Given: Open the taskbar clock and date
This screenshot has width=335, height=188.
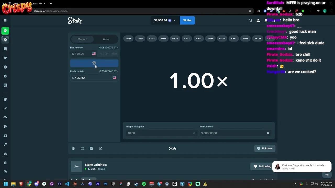Looking at the screenshot, I should point(327,184).
